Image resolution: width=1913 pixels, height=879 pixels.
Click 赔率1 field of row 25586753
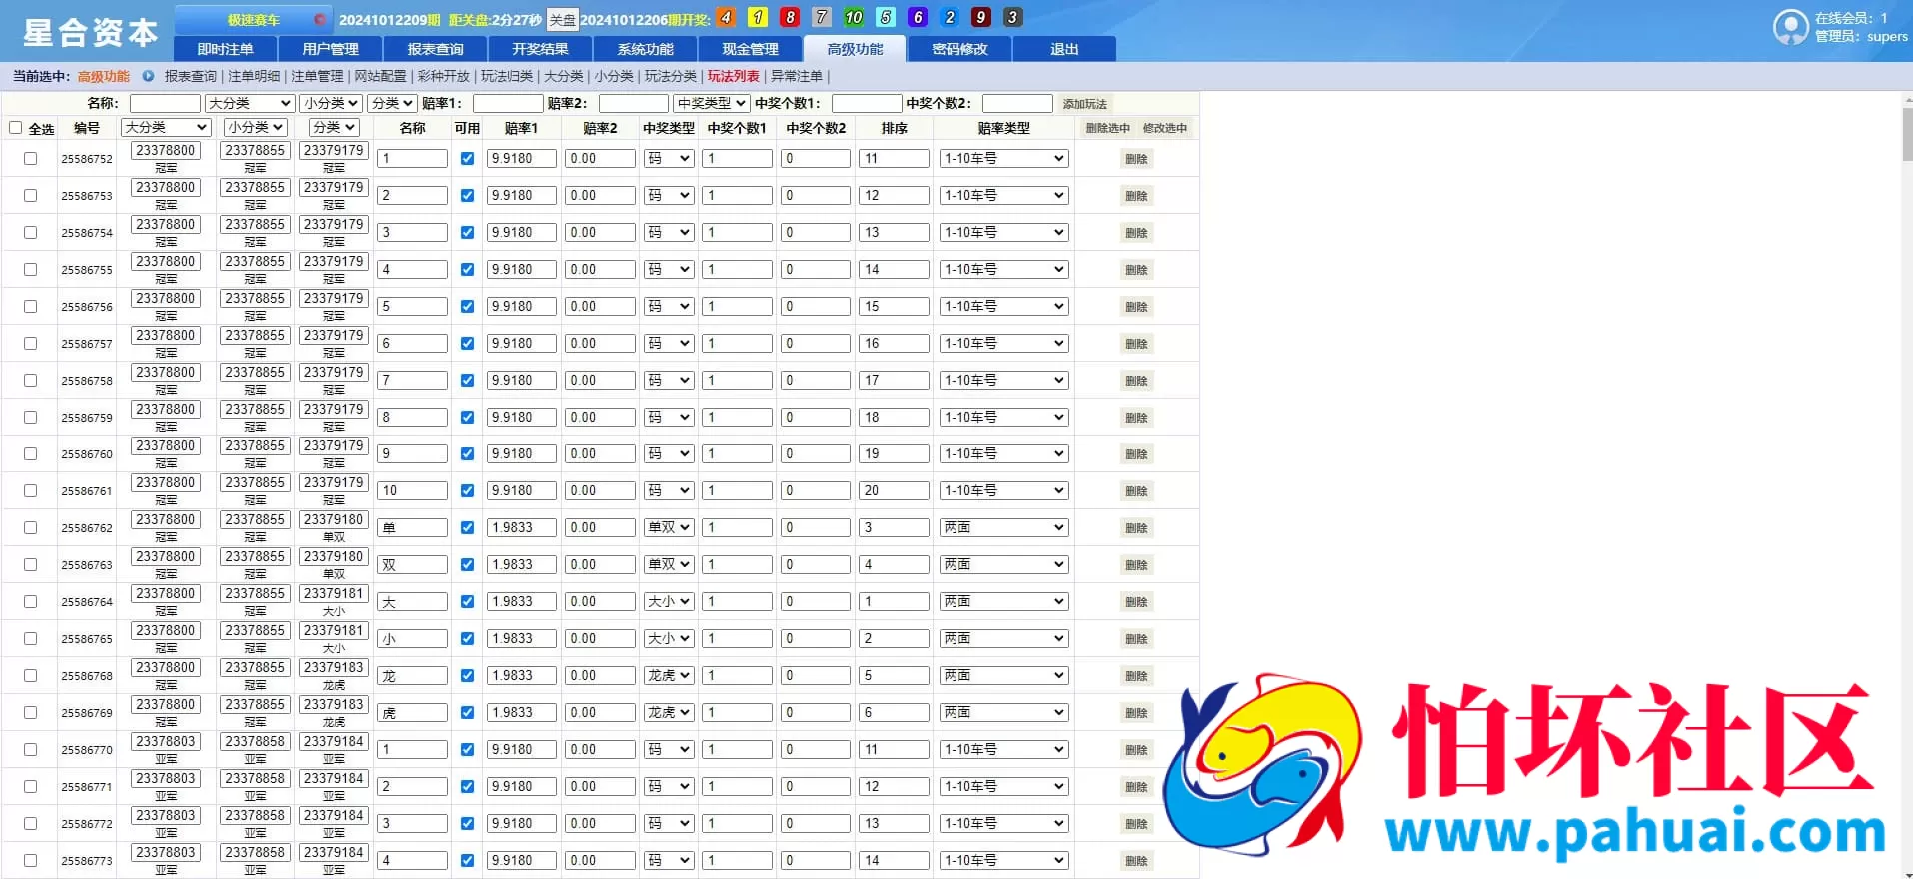[521, 195]
